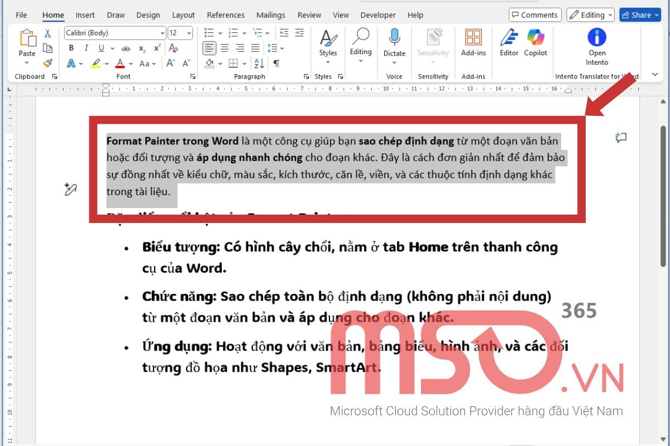The width and height of the screenshot is (670, 446).
Task: Click the Dictate microphone icon
Action: [x=395, y=37]
